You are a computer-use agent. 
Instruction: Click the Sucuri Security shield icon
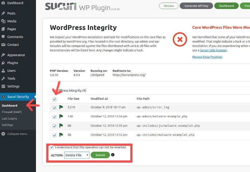coord(3,97)
